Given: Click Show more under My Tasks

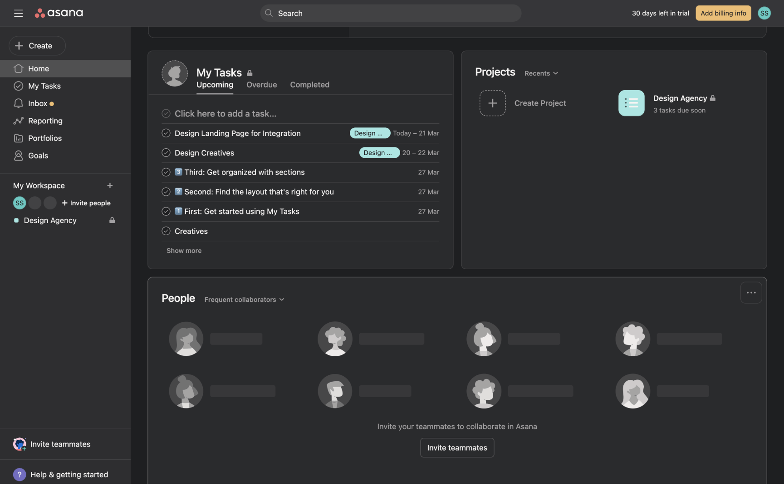Looking at the screenshot, I should tap(183, 250).
